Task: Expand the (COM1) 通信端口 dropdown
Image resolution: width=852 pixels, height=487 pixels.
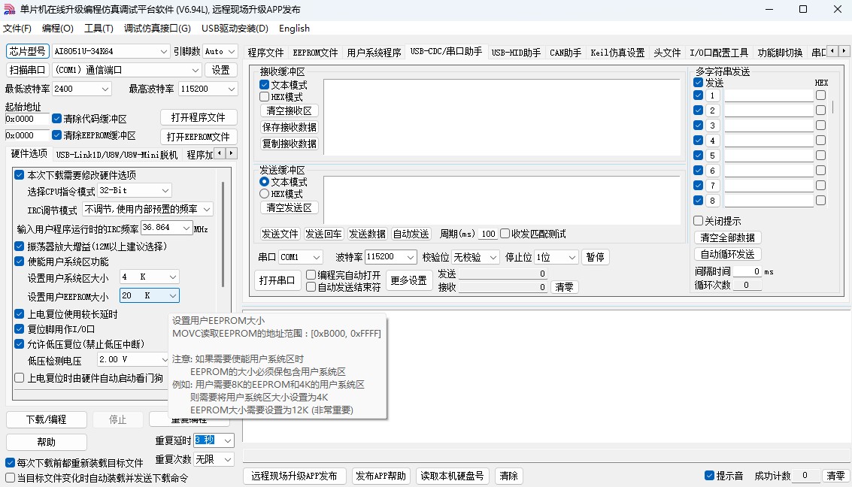Action: [x=195, y=71]
